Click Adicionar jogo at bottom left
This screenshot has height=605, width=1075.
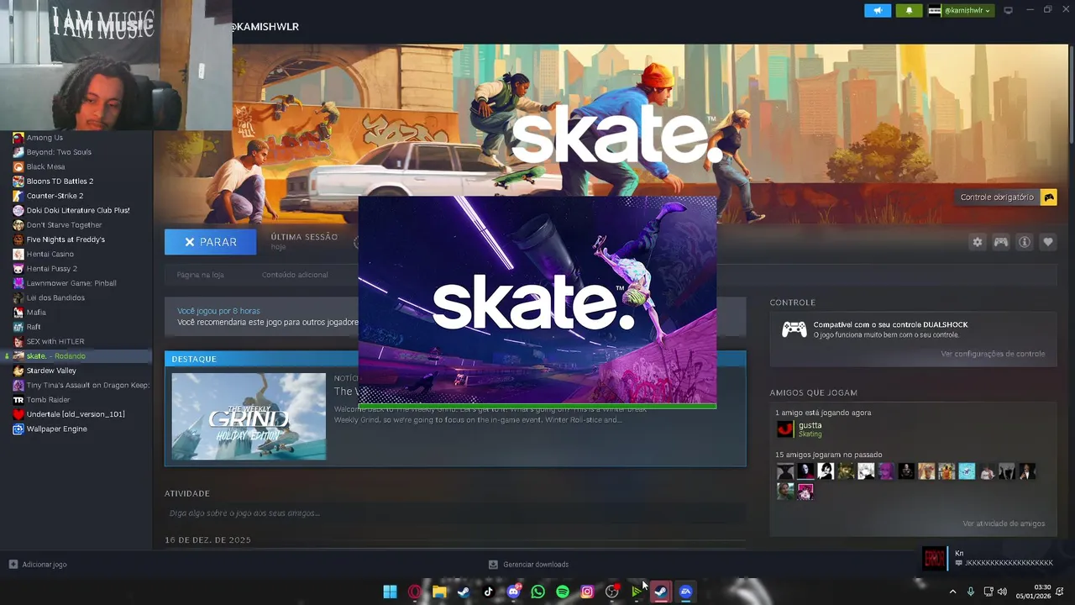coord(38,565)
